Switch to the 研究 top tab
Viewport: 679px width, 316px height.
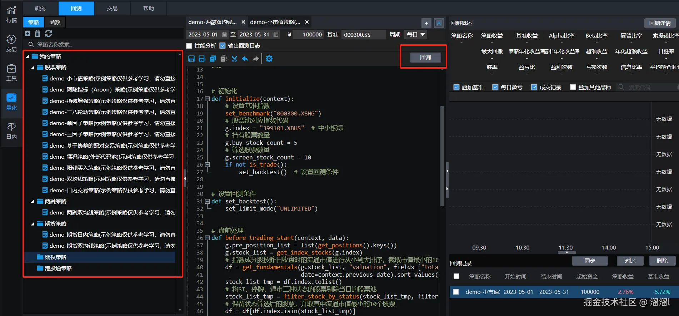point(40,8)
